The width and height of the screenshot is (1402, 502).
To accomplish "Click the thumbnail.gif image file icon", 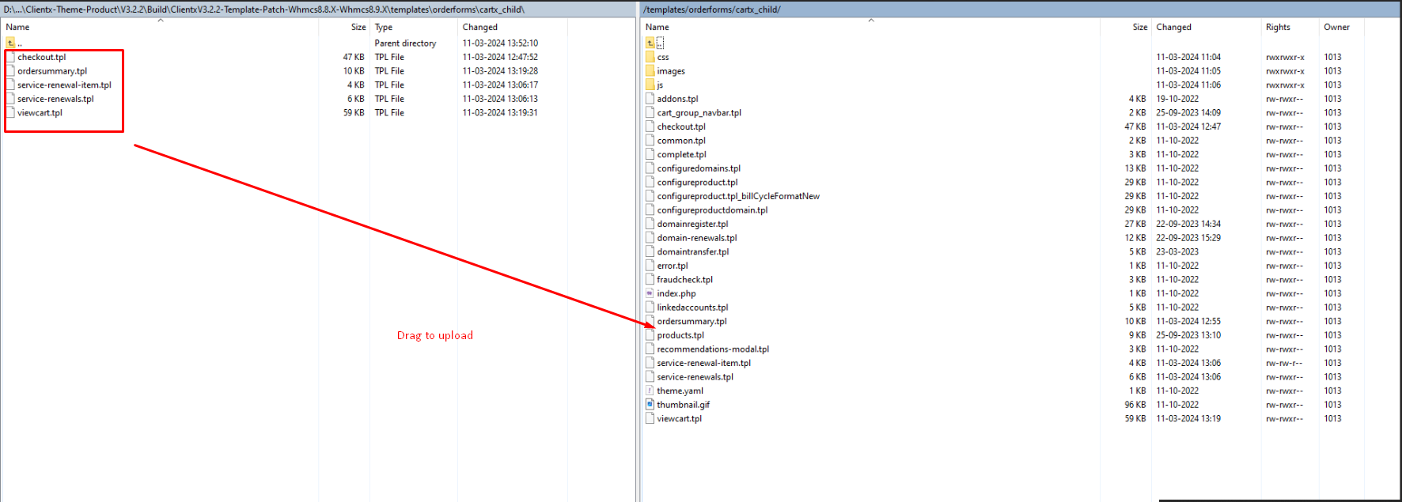I will 650,405.
